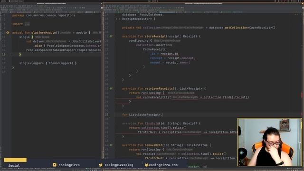Click "PeopleInSpaceDatabaseWrapper" in left editor
The image size is (304, 171).
coord(51,50)
